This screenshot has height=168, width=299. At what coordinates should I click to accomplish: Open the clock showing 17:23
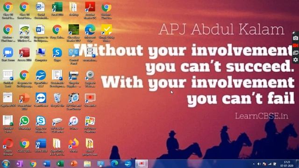286,164
